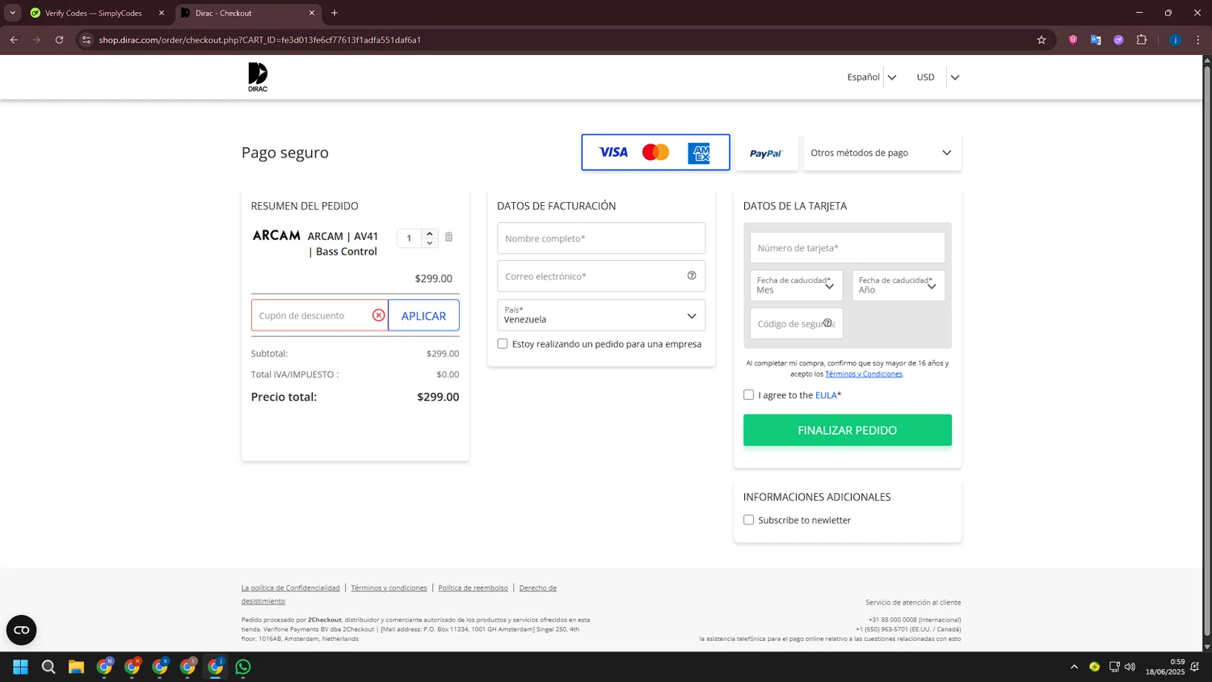Open La política de Confidencialidad footer link
1212x682 pixels.
point(290,587)
